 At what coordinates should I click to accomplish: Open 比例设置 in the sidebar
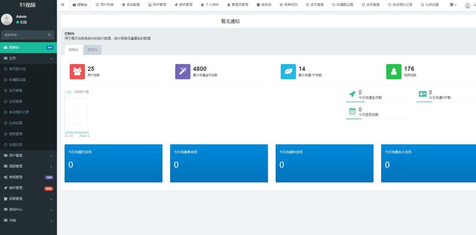pos(28,123)
